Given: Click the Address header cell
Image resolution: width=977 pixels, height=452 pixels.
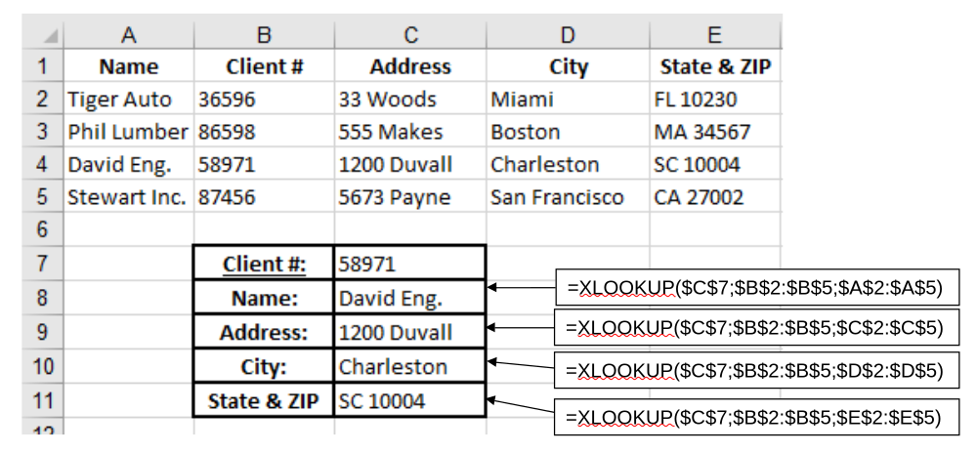Looking at the screenshot, I should tap(410, 66).
